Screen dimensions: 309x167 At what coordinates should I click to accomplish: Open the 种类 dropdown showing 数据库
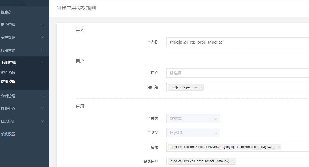pyautogui.click(x=193, y=118)
